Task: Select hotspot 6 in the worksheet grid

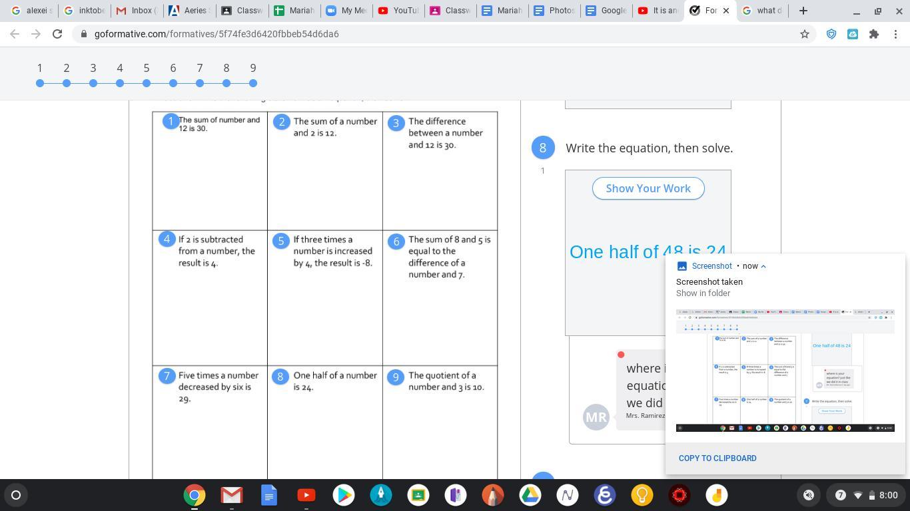Action: click(396, 242)
